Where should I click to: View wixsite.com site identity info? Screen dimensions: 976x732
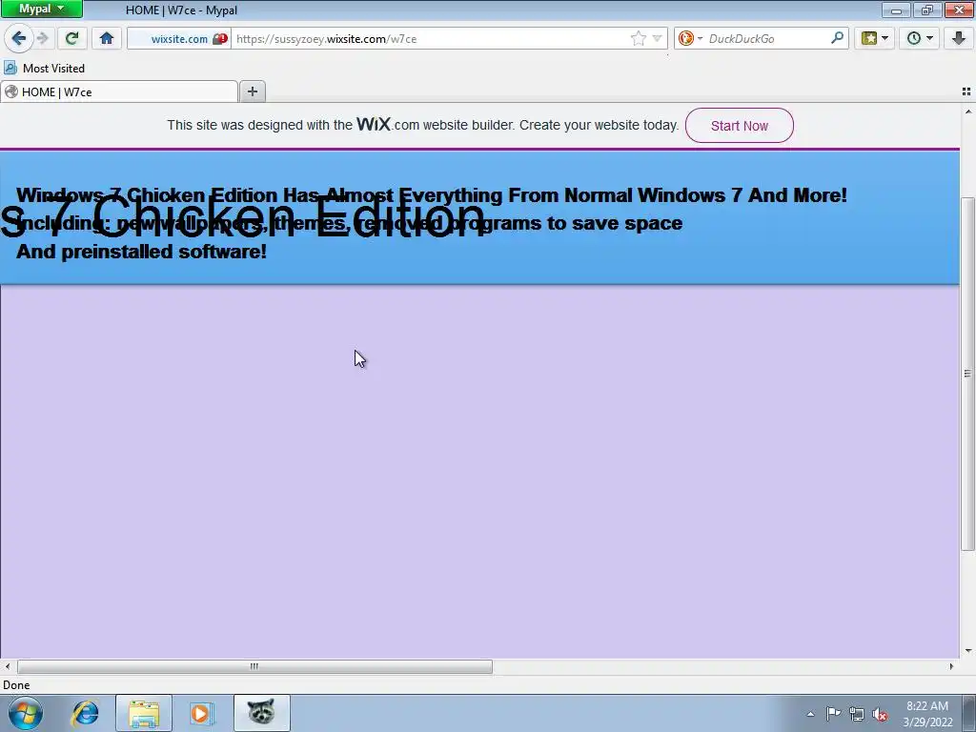pos(180,38)
